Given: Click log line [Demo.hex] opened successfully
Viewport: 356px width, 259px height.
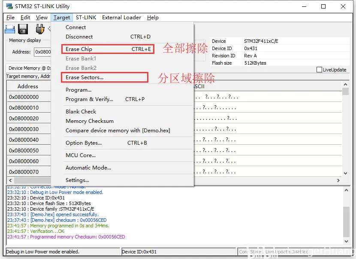Looking at the screenshot, I should tap(53, 214).
